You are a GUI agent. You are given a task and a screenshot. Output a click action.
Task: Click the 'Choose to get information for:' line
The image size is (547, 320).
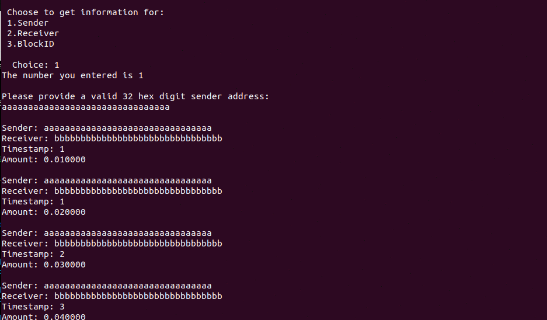85,13
